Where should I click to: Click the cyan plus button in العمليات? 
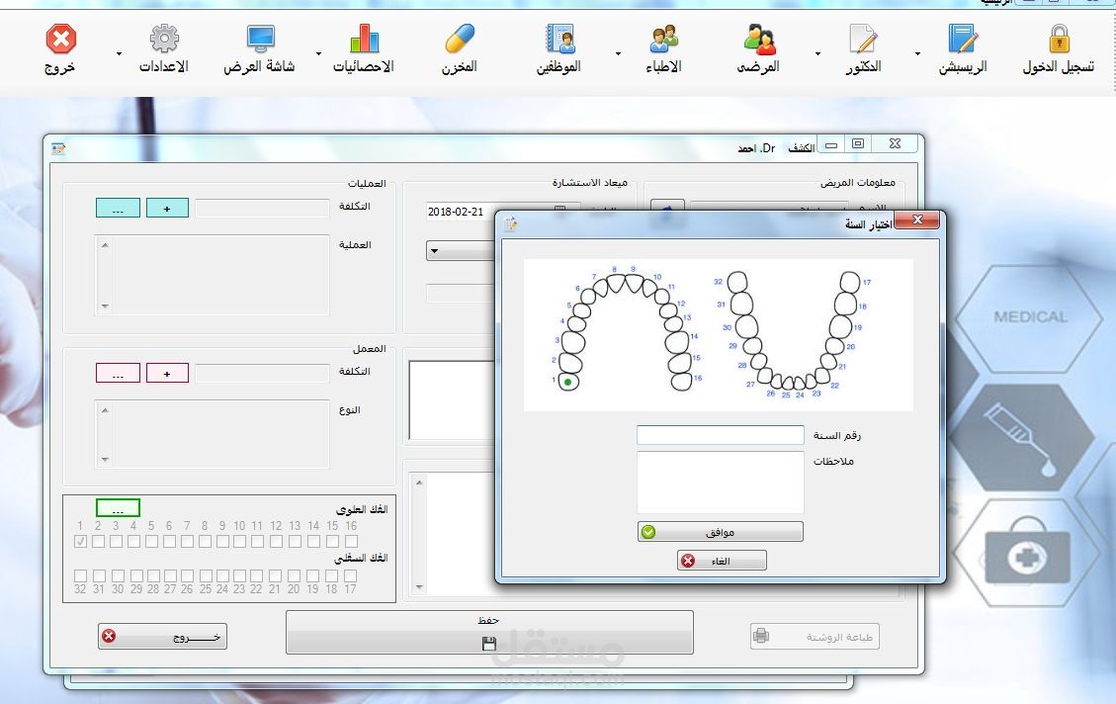click(167, 208)
